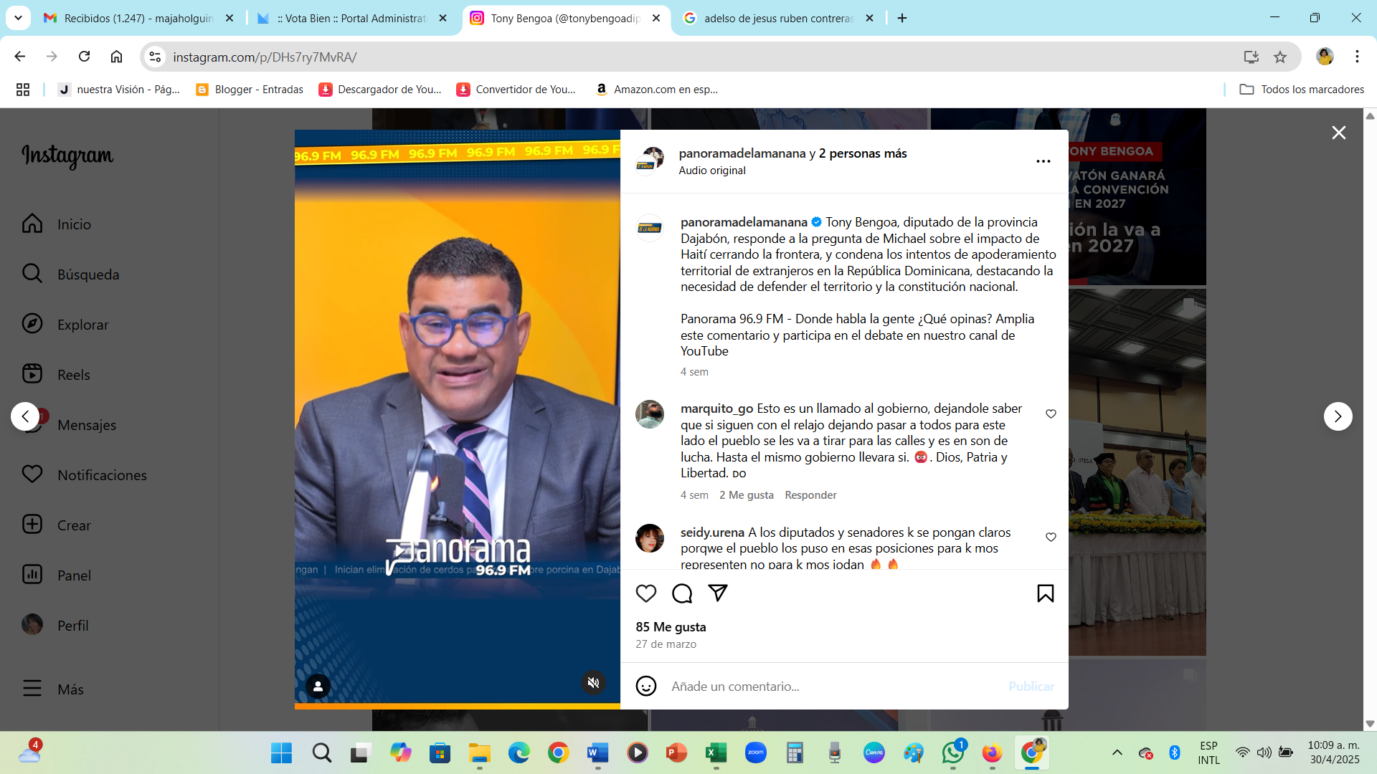The height and width of the screenshot is (774, 1377).
Task: Open comment bubble icon under post
Action: (x=682, y=593)
